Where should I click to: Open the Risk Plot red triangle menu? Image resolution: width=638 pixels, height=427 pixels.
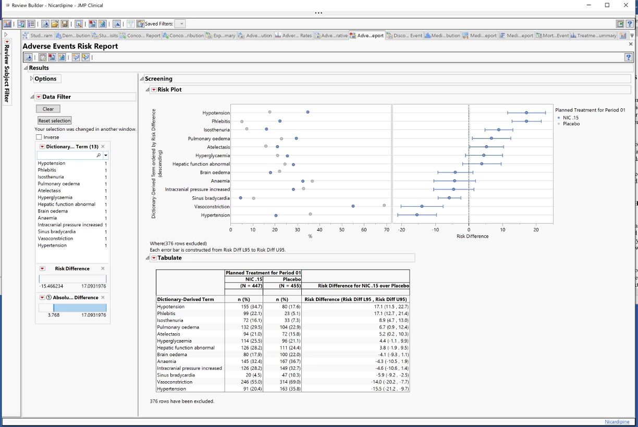click(x=154, y=89)
